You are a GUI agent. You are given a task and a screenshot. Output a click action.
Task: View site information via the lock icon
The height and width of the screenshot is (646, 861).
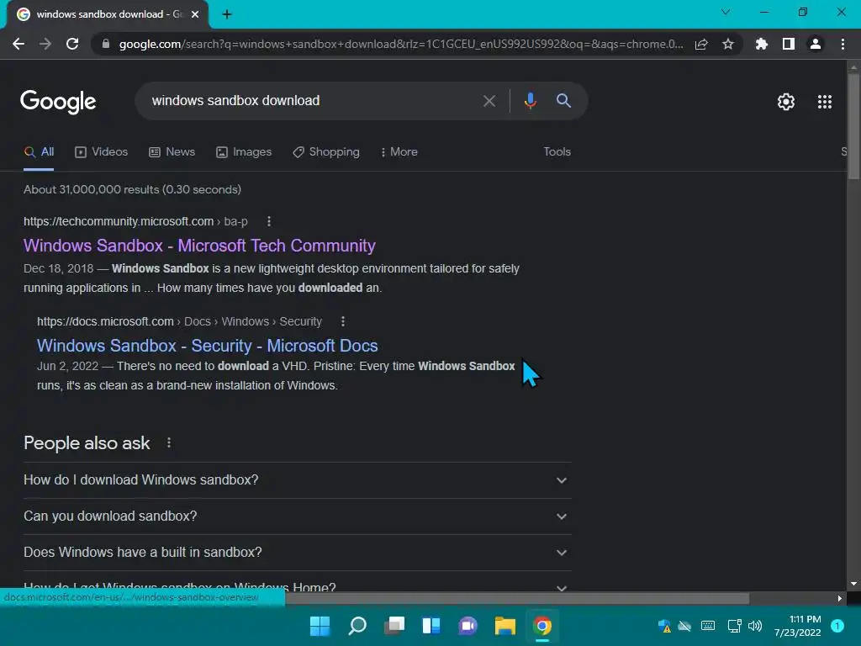(106, 44)
